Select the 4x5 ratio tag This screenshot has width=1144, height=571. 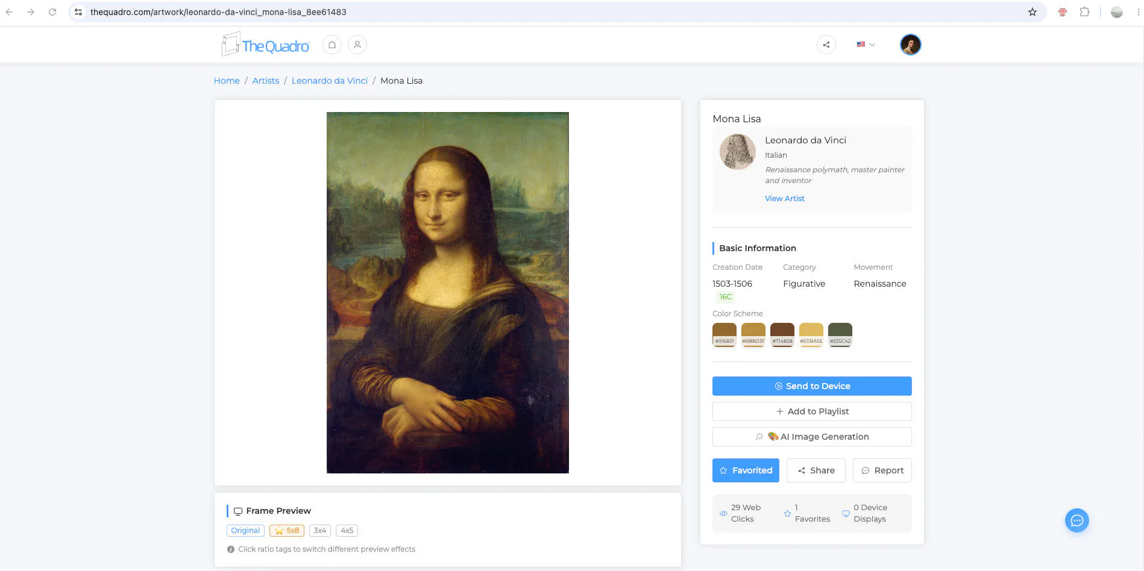(347, 531)
